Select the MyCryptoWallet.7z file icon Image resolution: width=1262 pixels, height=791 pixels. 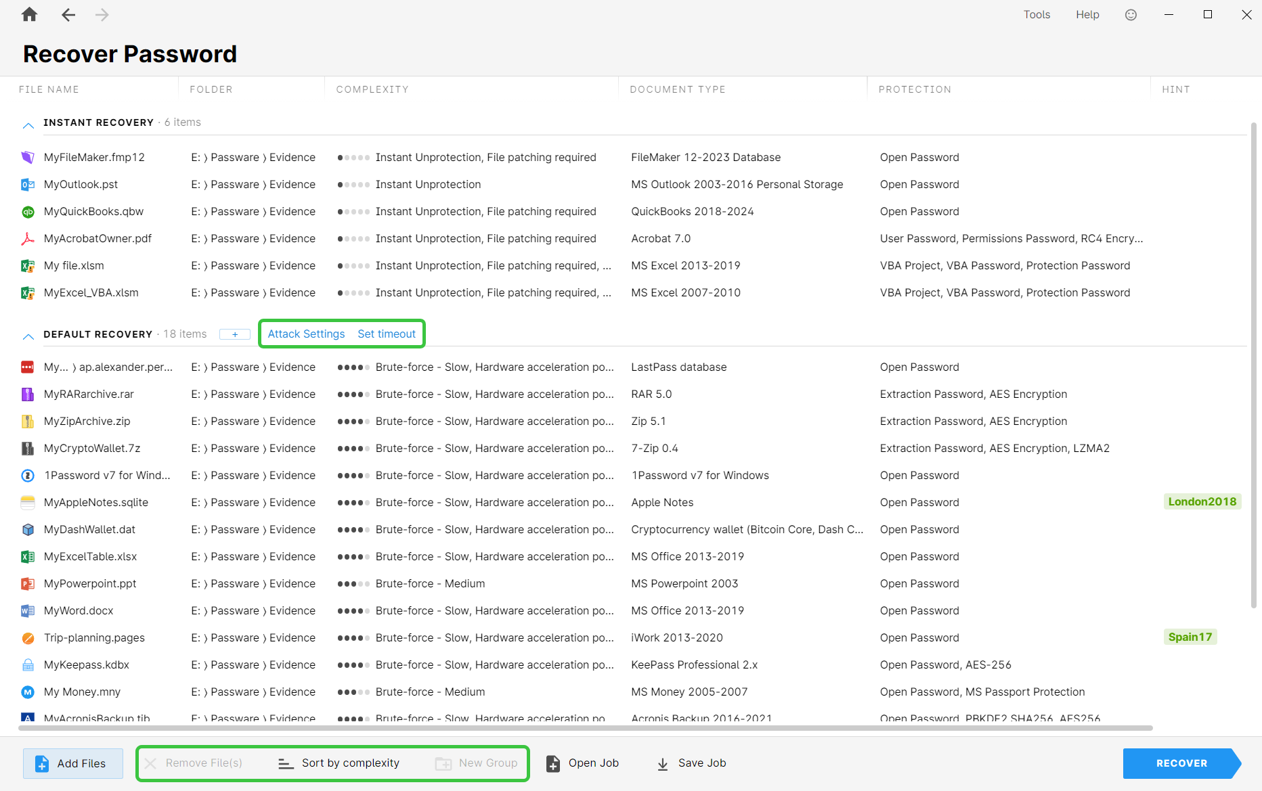click(28, 448)
